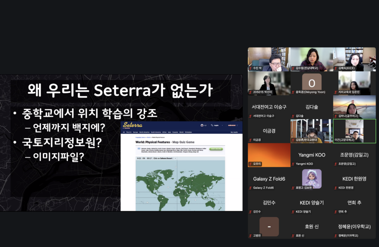Click muted mic icon beside 김영훈/한국교원대

click(x=293, y=140)
